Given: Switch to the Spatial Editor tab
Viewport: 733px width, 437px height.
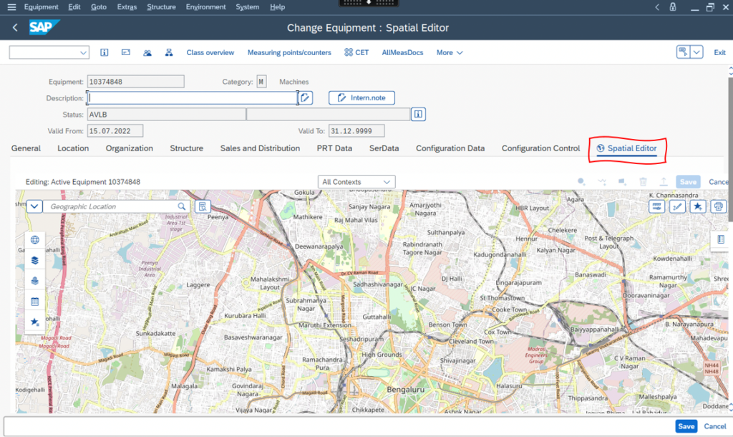Looking at the screenshot, I should pos(626,148).
